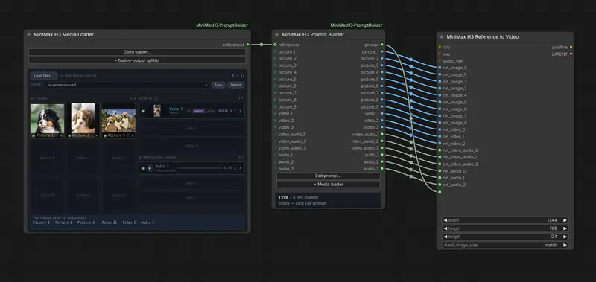596x282 pixels.
Task: Click the ref_audio_2 input socket
Action: [440, 185]
